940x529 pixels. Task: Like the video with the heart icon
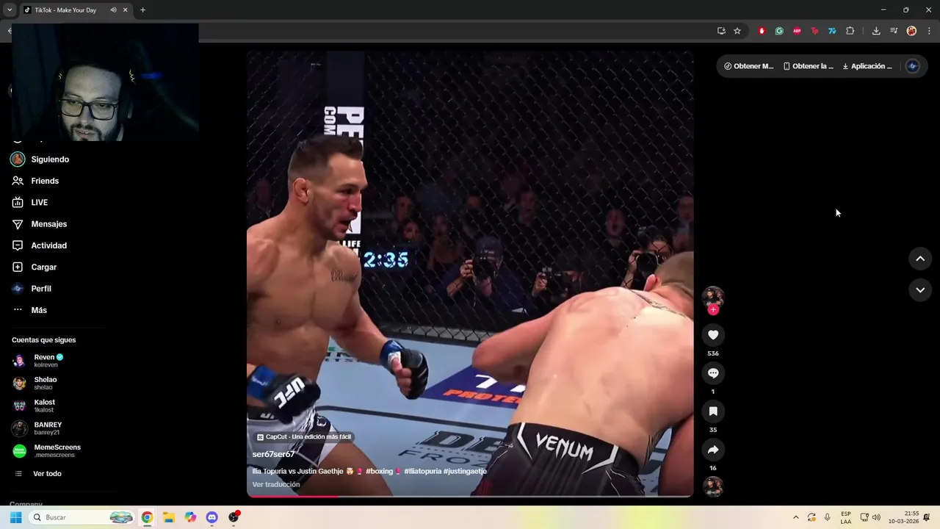713,335
